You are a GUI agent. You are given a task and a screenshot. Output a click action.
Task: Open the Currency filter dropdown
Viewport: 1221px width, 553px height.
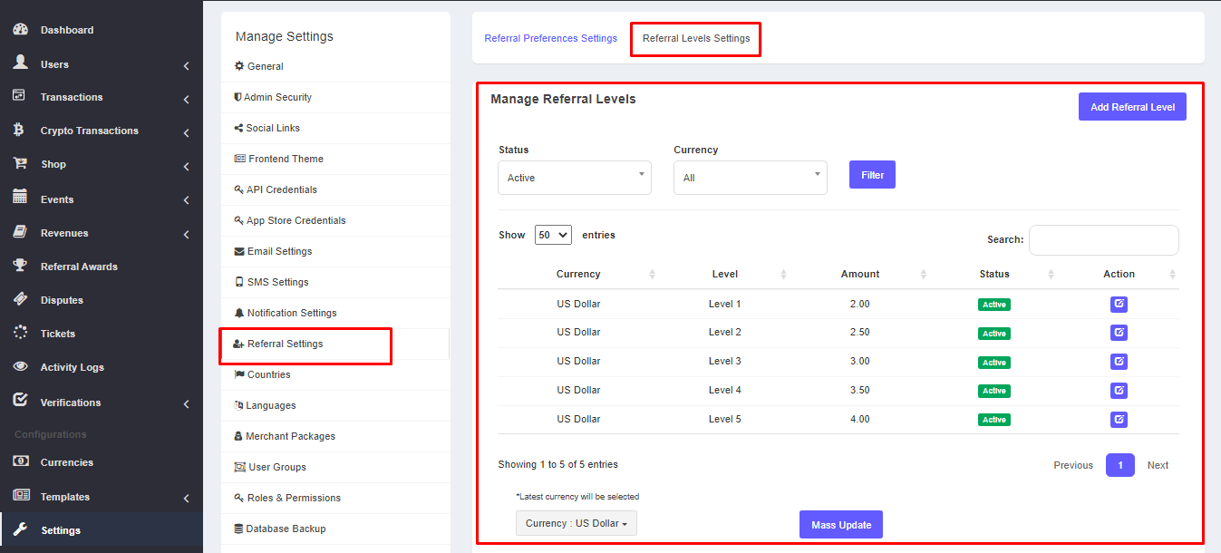click(x=750, y=178)
